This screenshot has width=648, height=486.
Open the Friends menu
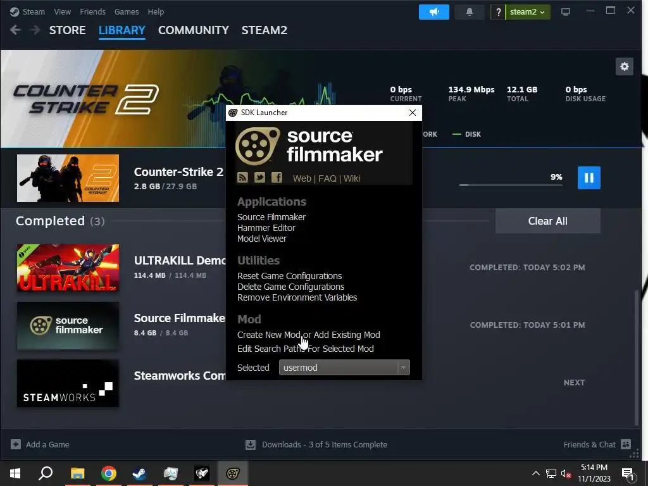point(92,12)
